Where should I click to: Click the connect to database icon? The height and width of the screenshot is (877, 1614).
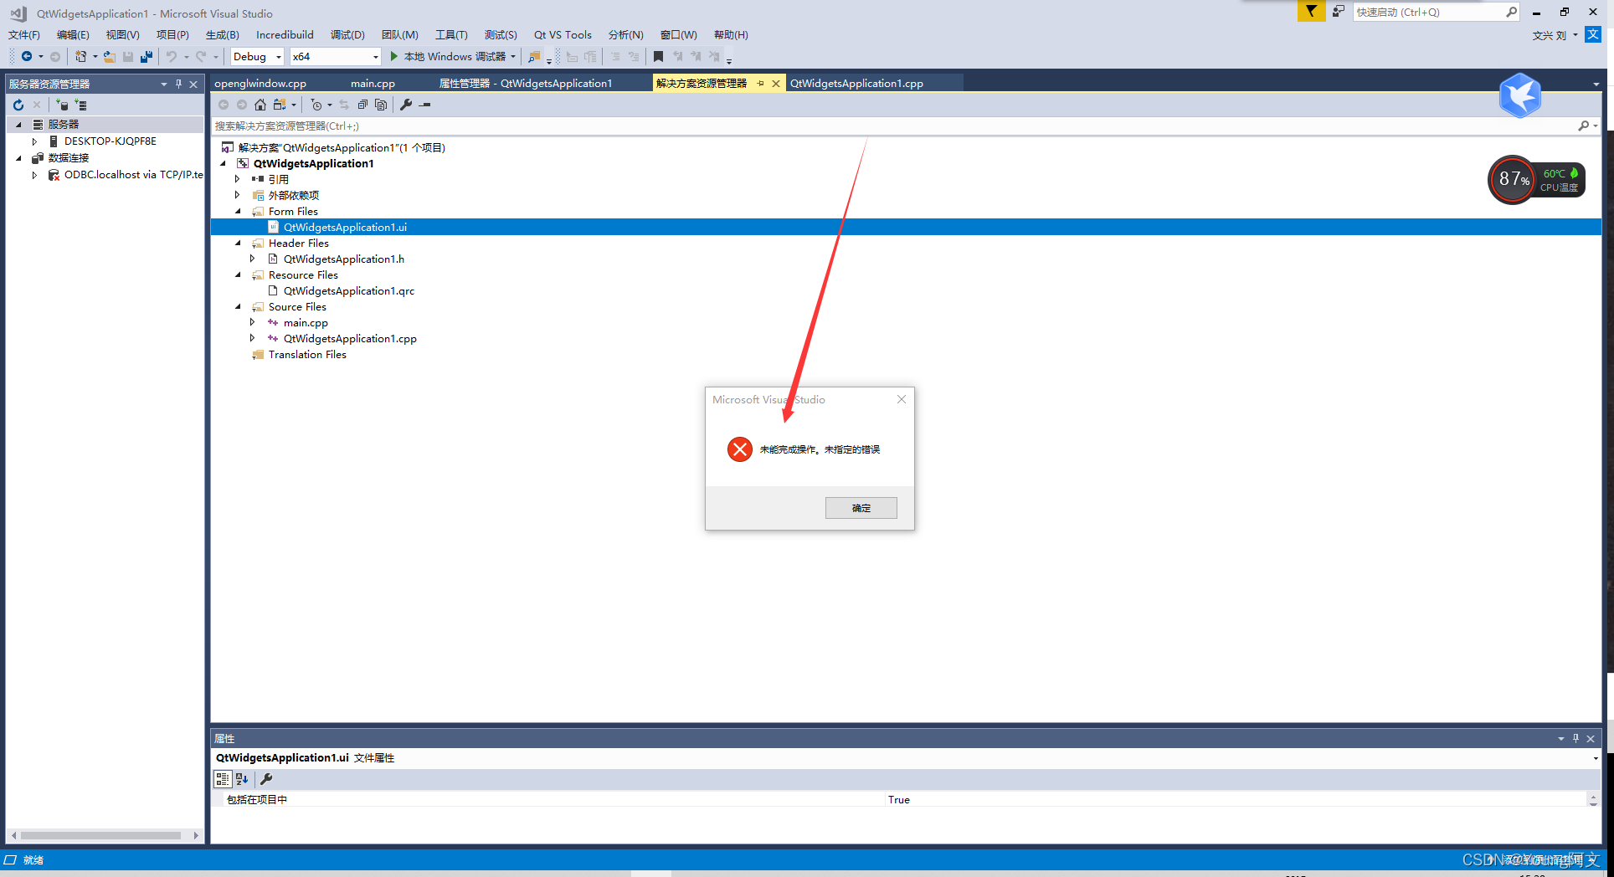(62, 105)
